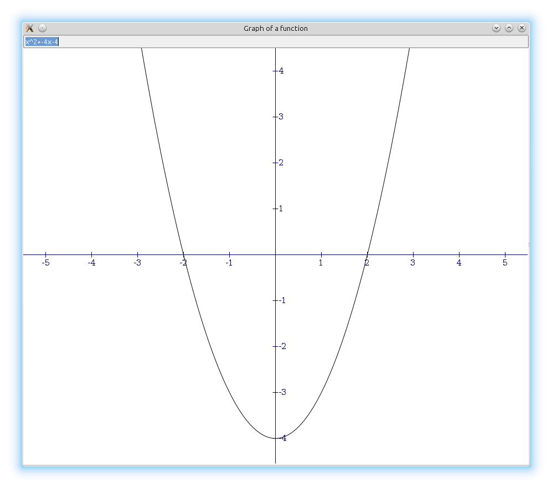Screen dimensions: 552x489
Task: Click the X11 application icon in title bar
Action: point(30,28)
